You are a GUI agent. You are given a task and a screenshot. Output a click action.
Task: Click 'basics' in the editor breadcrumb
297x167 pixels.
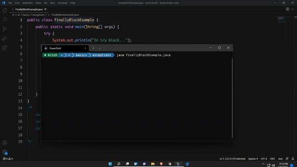click(26, 15)
